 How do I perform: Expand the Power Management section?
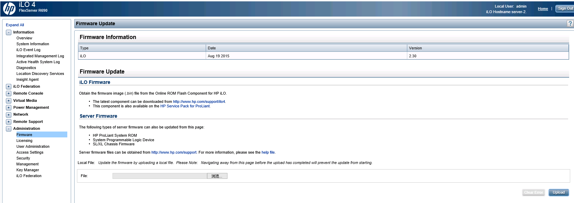click(9, 108)
